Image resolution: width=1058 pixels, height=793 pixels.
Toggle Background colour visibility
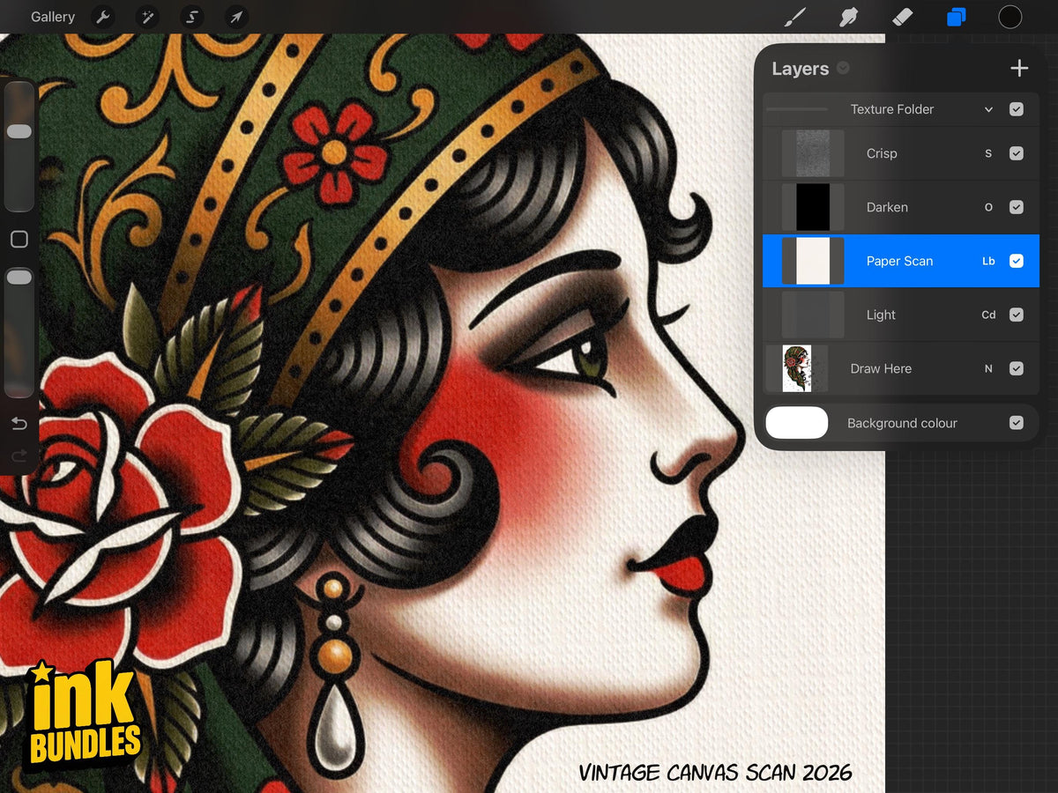(1017, 423)
